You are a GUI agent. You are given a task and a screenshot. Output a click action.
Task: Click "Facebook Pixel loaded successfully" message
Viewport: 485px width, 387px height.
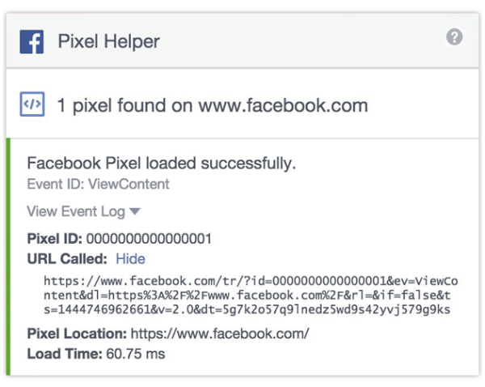(x=162, y=163)
